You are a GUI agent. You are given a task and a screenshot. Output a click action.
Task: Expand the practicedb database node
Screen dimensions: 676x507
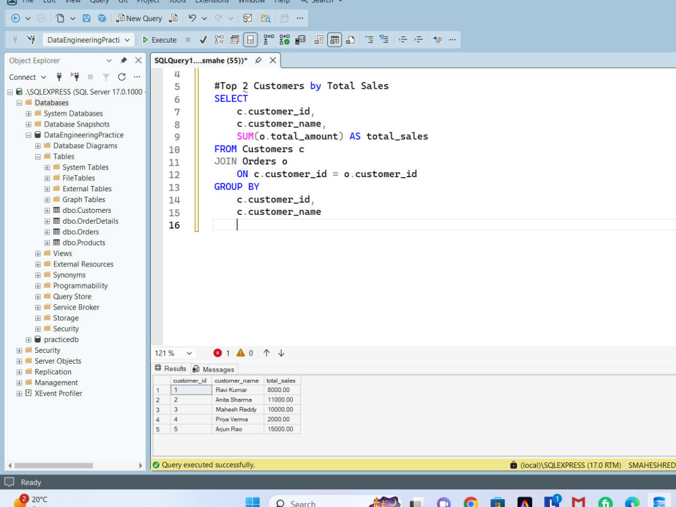(x=28, y=340)
